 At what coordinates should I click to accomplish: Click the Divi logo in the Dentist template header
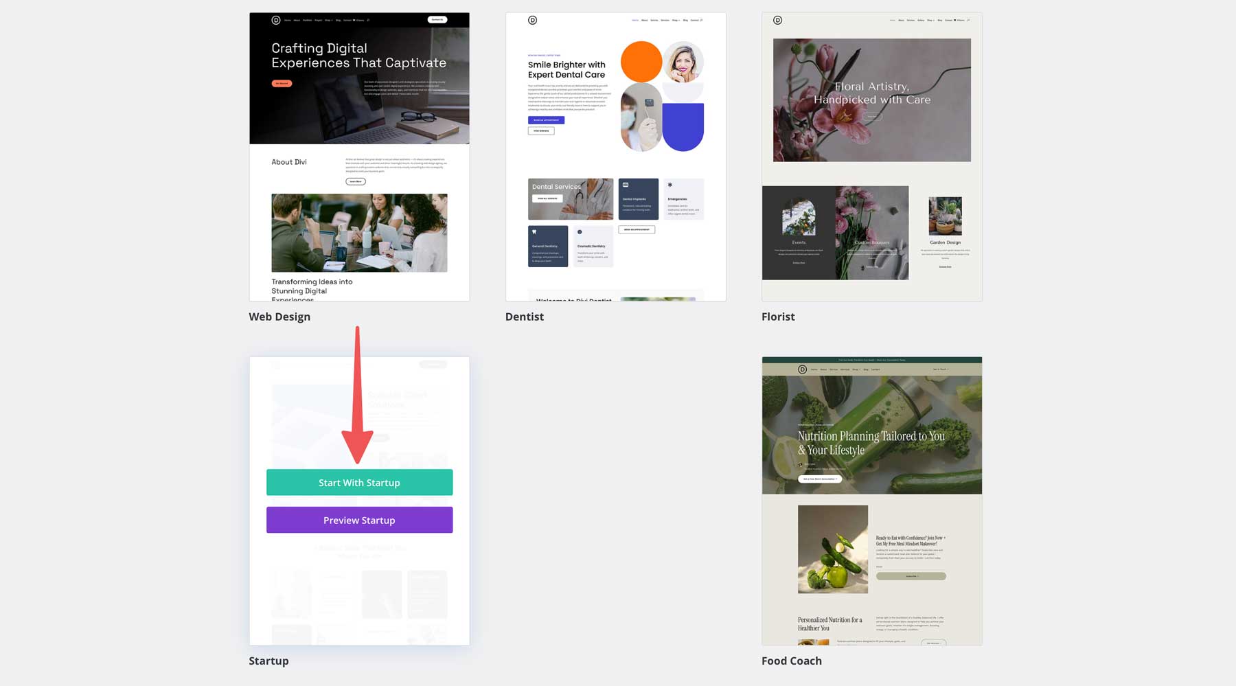531,20
